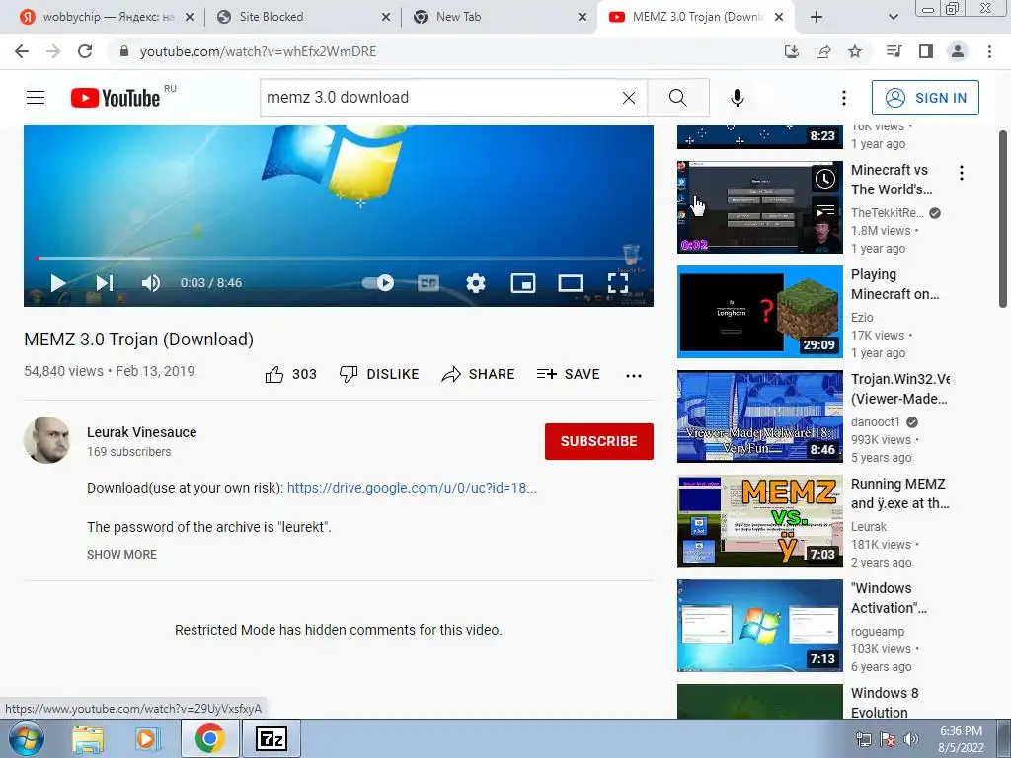This screenshot has height=758, width=1011.
Task: Click the install app icon in address bar
Action: (792, 51)
